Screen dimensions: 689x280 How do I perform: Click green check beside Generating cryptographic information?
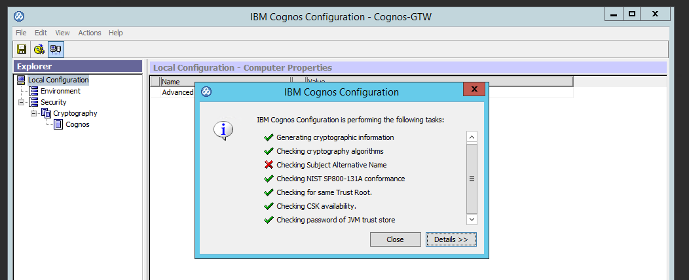point(269,137)
